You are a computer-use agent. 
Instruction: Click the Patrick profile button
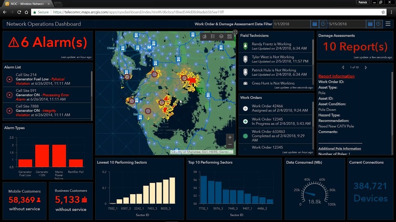363,2
